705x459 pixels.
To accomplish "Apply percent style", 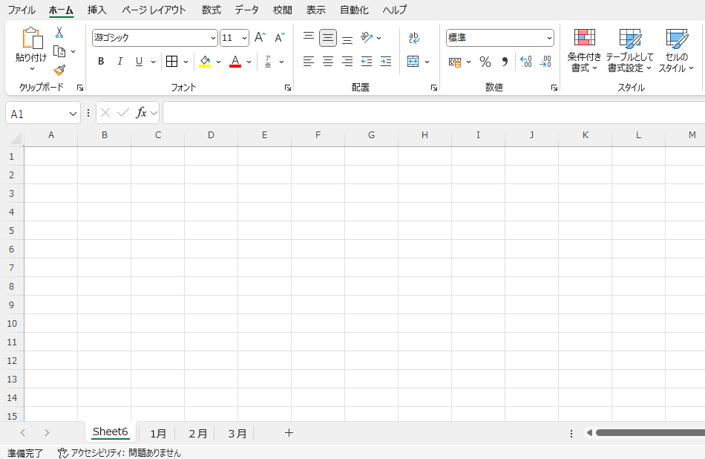I will [485, 62].
